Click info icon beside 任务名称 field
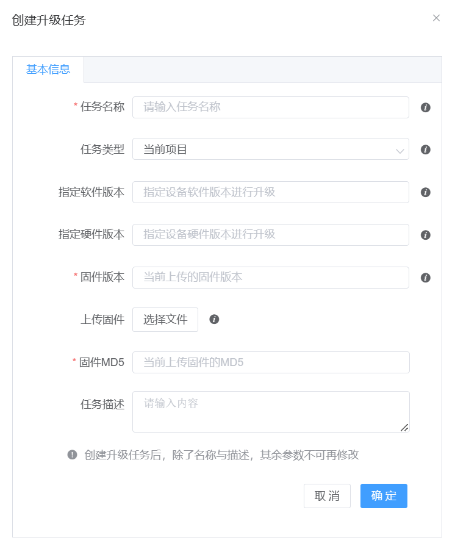This screenshot has width=455, height=557. click(x=426, y=107)
